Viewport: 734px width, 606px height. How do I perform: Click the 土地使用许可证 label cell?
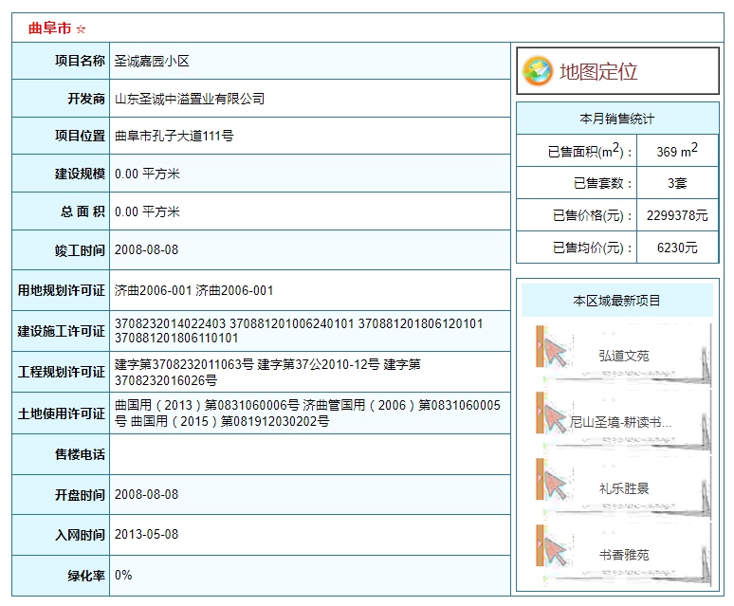tap(61, 413)
